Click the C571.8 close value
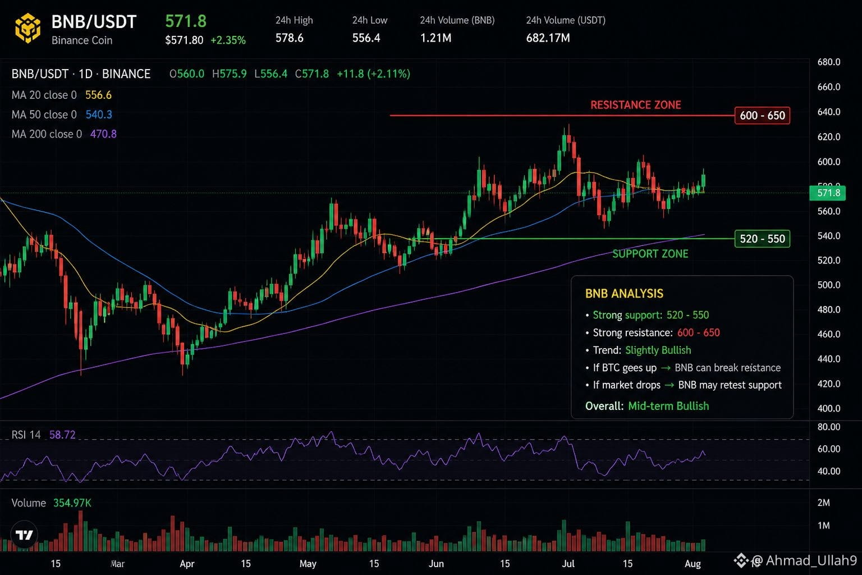Viewport: 862px width, 575px height. [312, 74]
